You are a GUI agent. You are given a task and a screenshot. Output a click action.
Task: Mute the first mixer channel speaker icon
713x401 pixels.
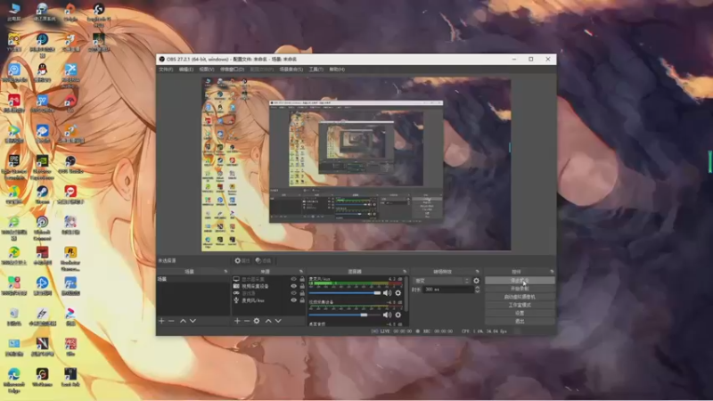click(x=387, y=293)
